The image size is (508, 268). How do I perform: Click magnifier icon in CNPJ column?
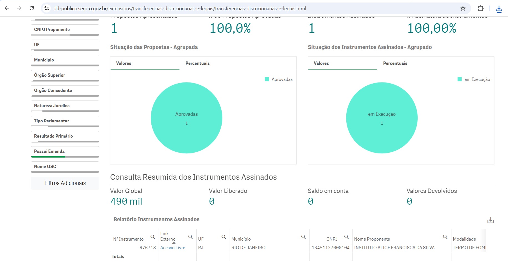pos(346,237)
